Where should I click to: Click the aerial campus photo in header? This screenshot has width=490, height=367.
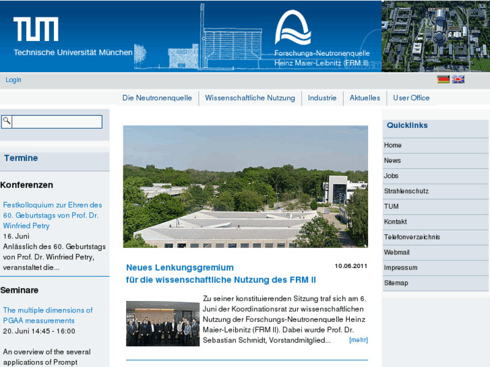[435, 36]
